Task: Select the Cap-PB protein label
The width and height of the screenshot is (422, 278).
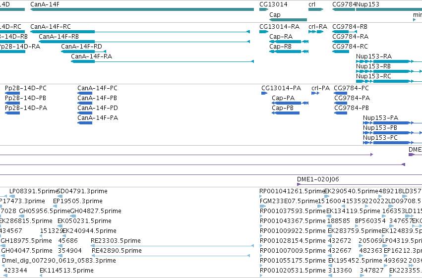Action: tap(283, 108)
